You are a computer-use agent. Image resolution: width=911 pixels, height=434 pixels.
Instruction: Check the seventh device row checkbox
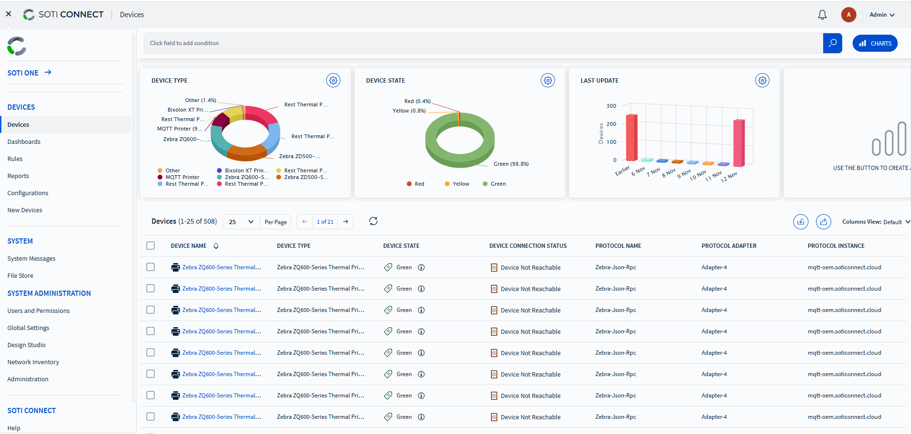pyautogui.click(x=150, y=395)
